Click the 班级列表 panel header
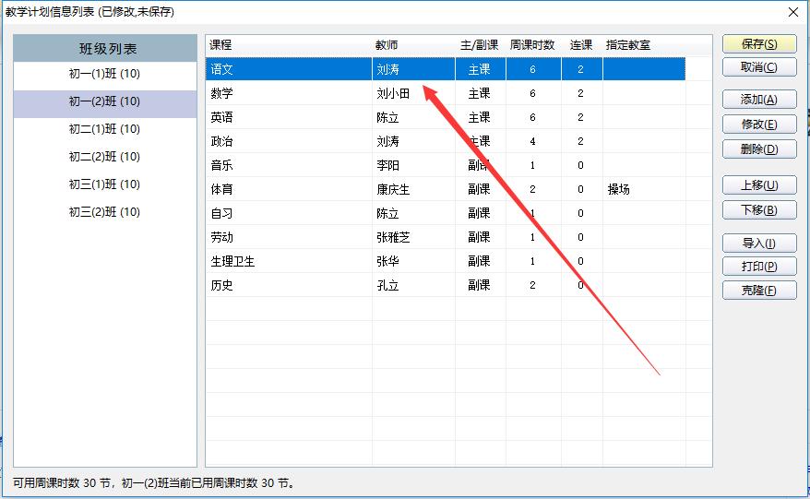Screen dimensions: 810x499 point(105,49)
